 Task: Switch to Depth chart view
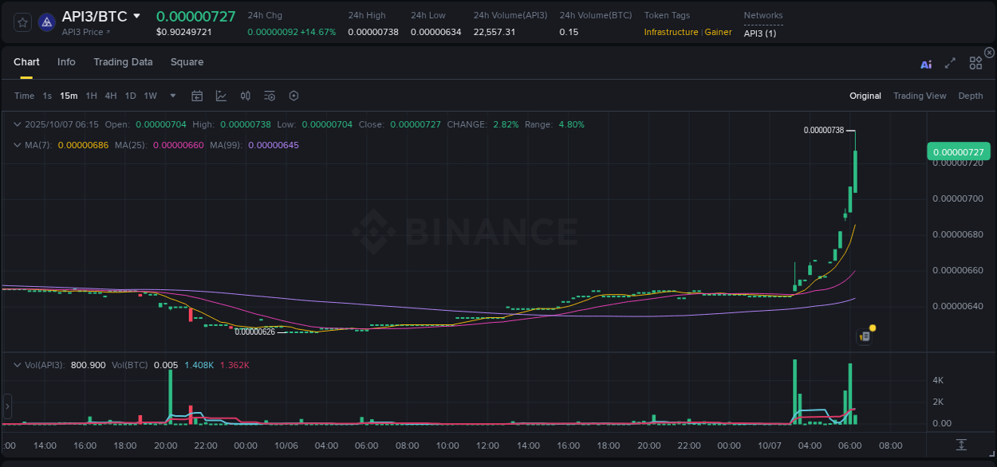coord(970,96)
